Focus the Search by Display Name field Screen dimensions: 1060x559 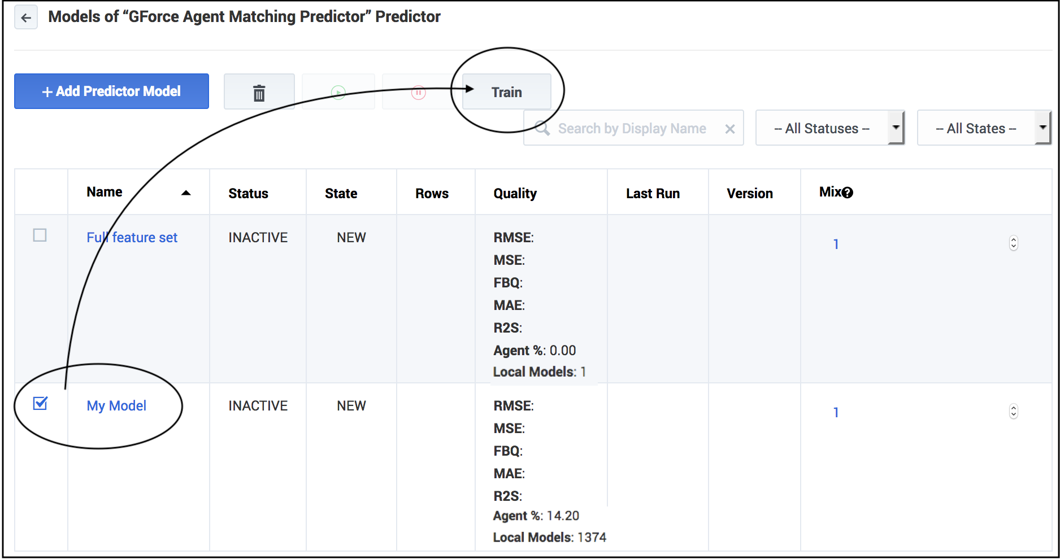pos(632,129)
